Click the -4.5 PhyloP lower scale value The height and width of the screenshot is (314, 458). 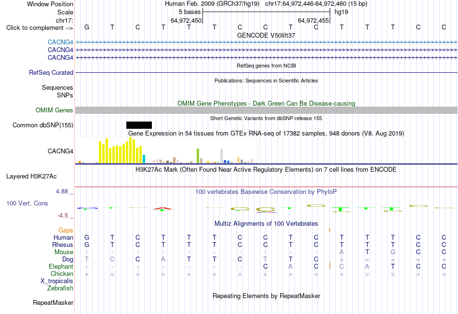tap(63, 216)
